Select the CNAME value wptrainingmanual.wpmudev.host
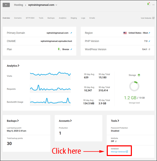 coord(56,41)
